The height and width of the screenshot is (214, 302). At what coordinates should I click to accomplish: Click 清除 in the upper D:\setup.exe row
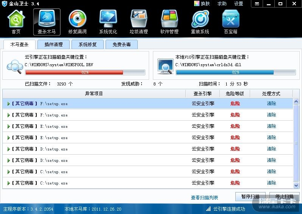[271, 149]
